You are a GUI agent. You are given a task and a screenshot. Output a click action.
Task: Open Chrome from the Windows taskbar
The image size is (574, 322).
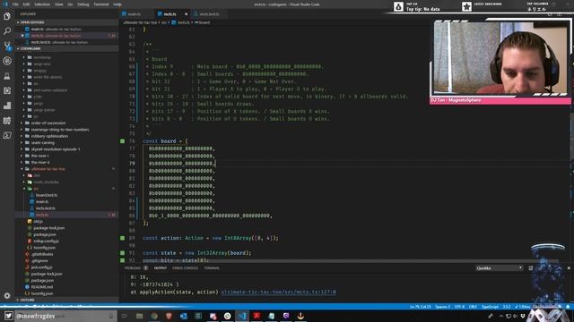click(154, 316)
